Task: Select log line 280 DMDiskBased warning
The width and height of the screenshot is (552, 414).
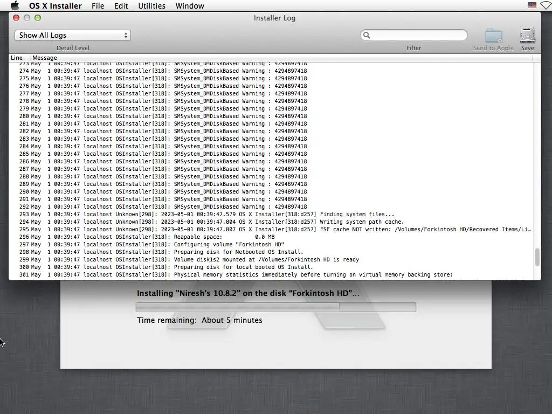Action: 271,116
